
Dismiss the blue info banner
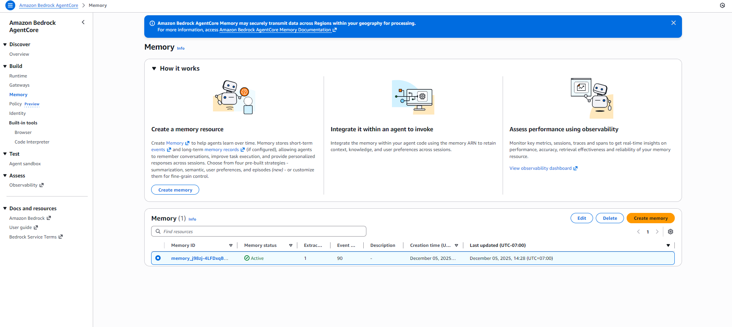pos(673,23)
